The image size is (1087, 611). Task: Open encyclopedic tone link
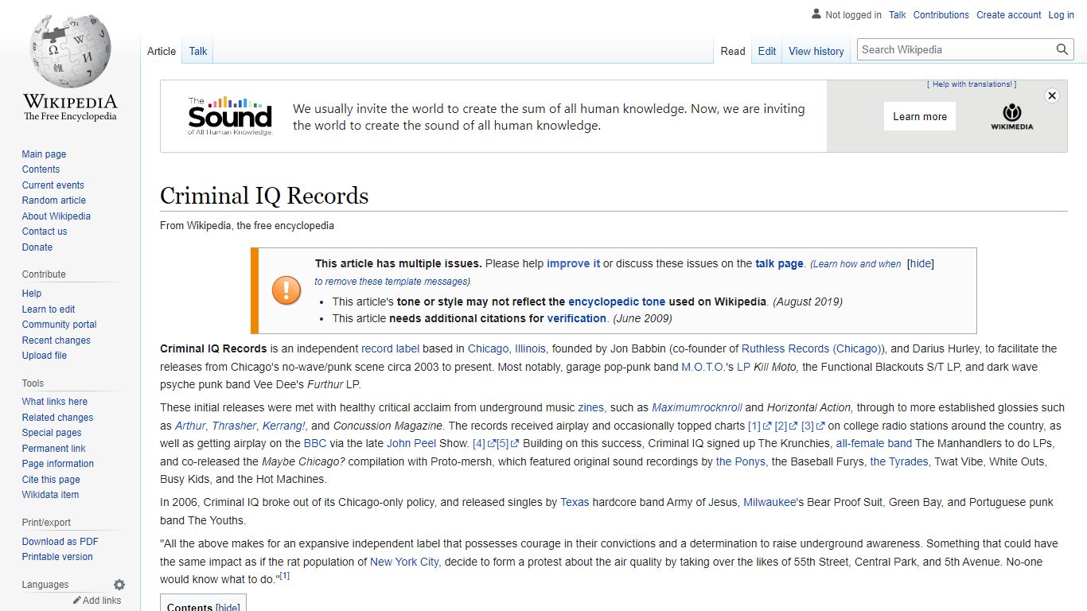click(617, 302)
